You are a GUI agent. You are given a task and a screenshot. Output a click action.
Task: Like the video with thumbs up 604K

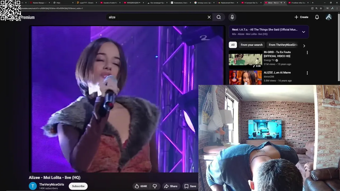[x=141, y=186]
